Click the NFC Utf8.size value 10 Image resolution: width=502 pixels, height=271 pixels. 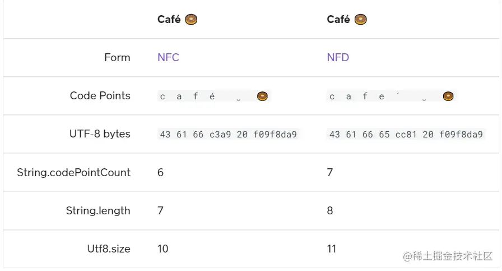point(162,249)
